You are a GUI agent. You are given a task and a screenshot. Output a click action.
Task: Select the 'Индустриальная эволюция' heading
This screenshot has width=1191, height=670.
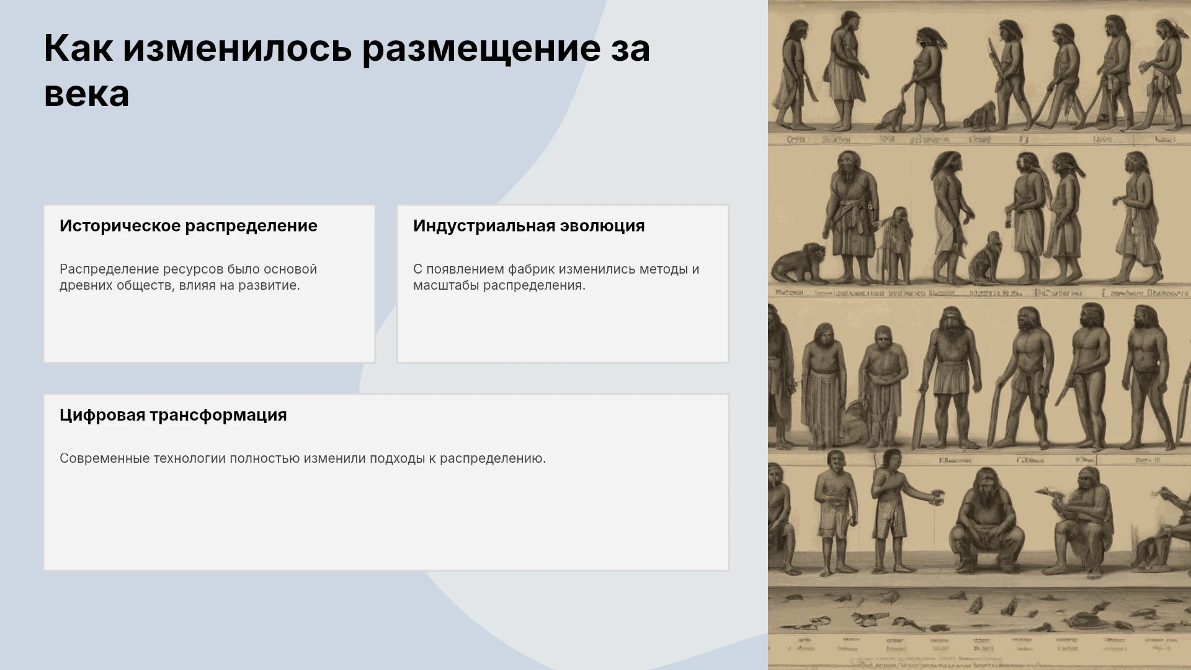(529, 226)
